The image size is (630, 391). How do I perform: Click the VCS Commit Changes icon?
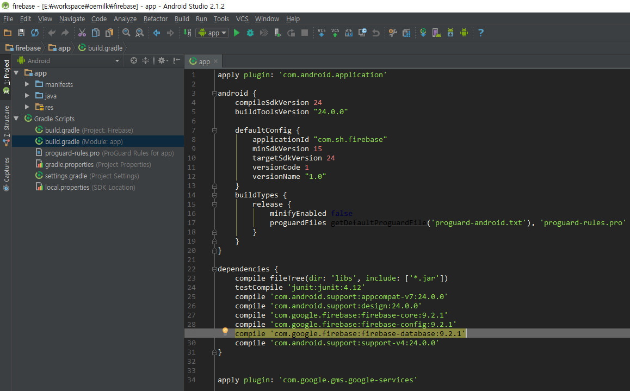point(335,33)
